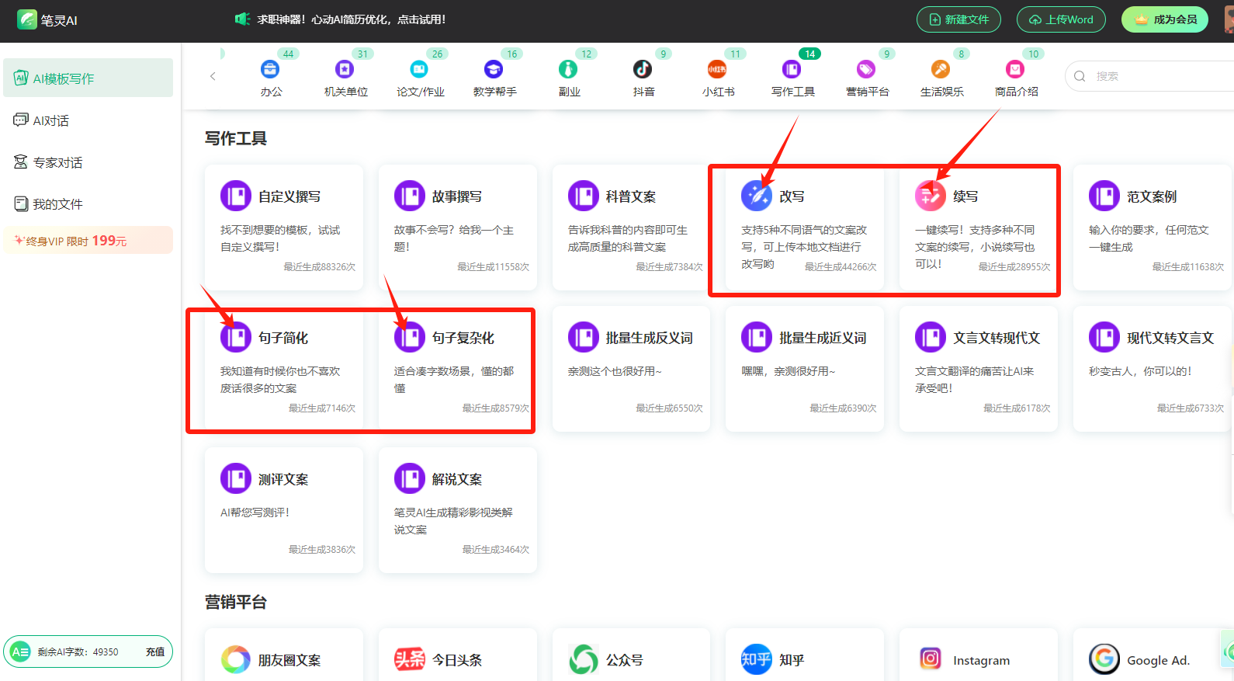Open the 营销平台 category icon
This screenshot has height=681, width=1234.
(x=866, y=69)
